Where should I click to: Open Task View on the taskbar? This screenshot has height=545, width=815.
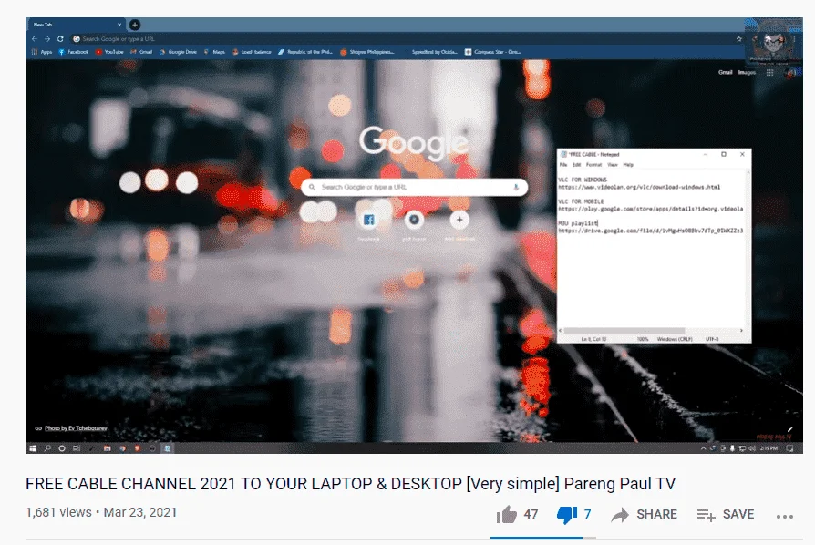tap(77, 448)
